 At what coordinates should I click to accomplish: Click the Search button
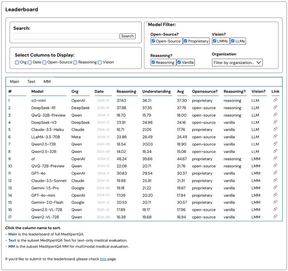128,36
